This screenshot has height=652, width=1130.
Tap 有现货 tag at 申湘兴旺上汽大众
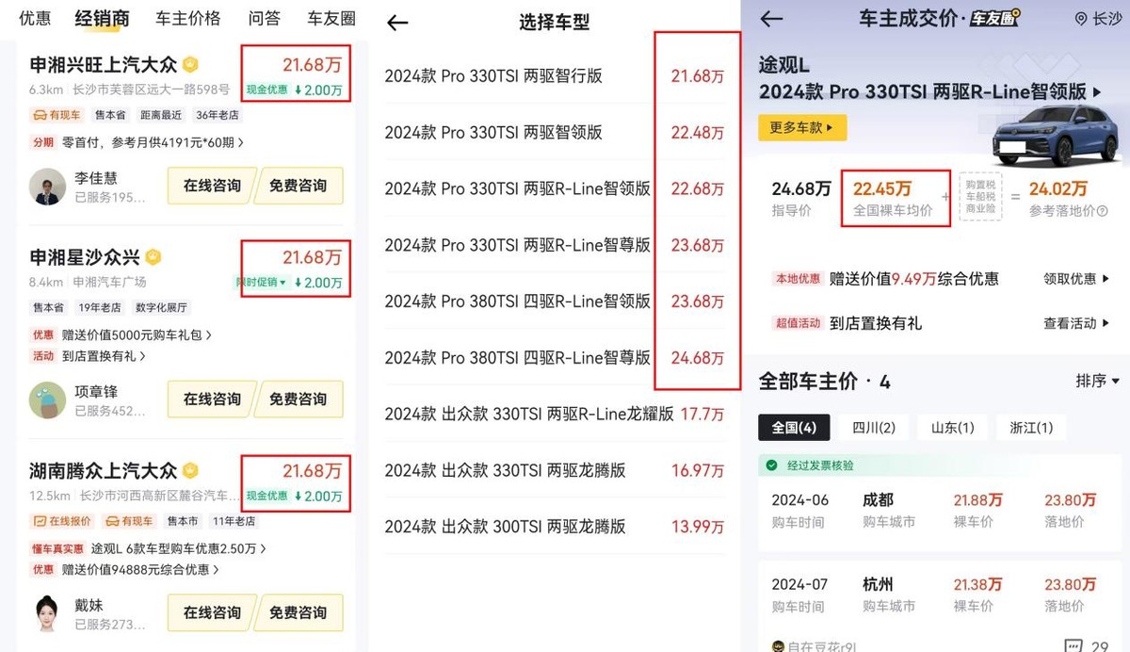[x=57, y=116]
